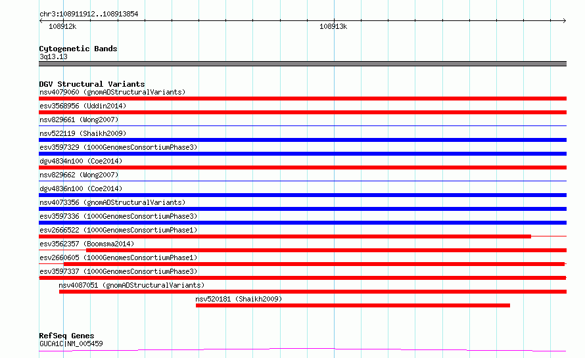Select the blue bar under nsv522119
This screenshot has height=358, width=585.
point(302,140)
